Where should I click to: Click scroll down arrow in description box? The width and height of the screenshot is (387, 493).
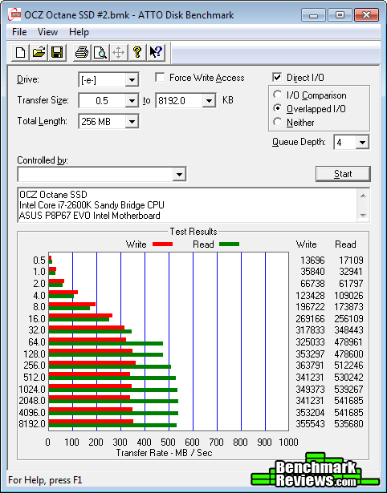point(363,216)
